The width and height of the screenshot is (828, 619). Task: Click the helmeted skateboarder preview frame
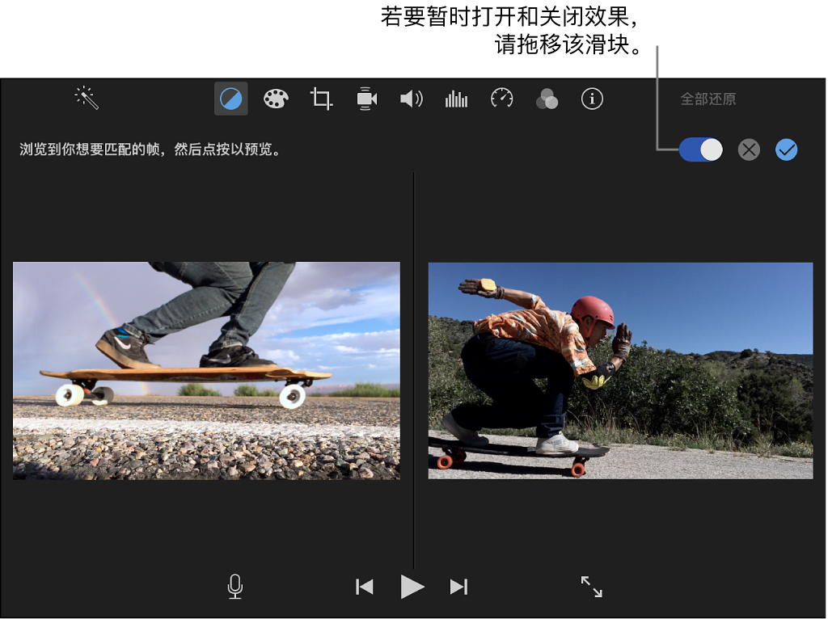click(620, 370)
